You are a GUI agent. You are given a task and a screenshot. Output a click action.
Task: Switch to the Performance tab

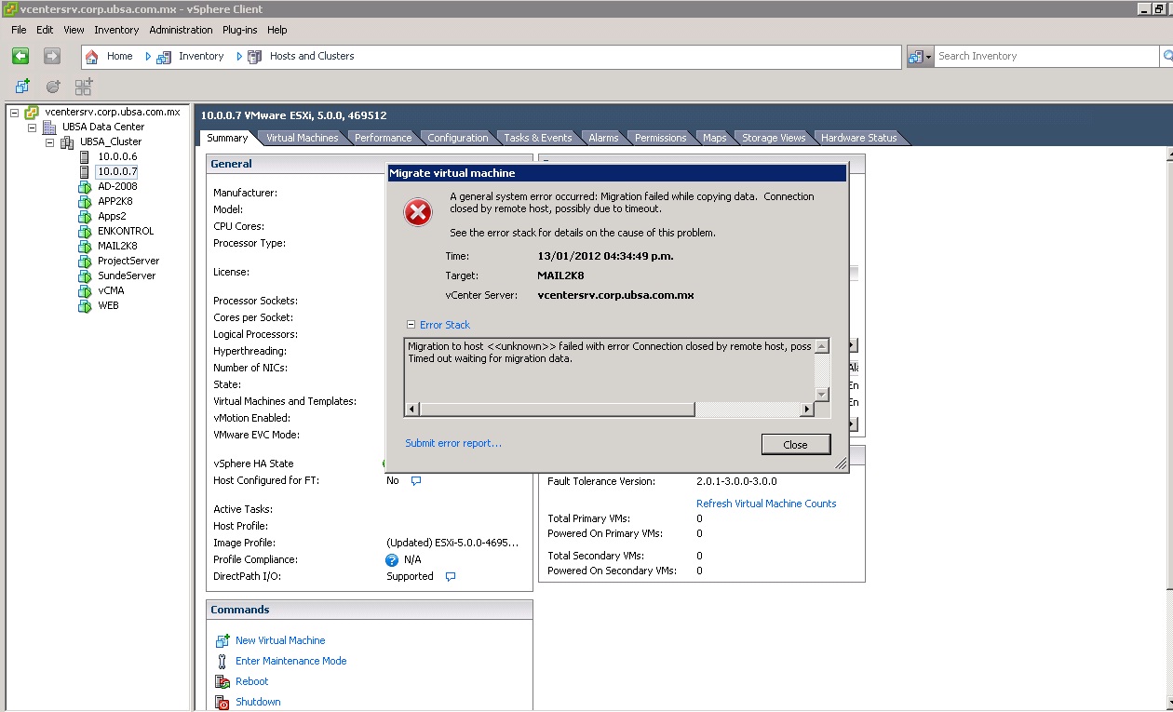point(384,137)
